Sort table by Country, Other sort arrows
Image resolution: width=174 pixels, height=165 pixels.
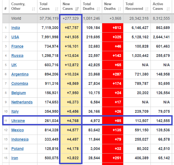[33, 9]
